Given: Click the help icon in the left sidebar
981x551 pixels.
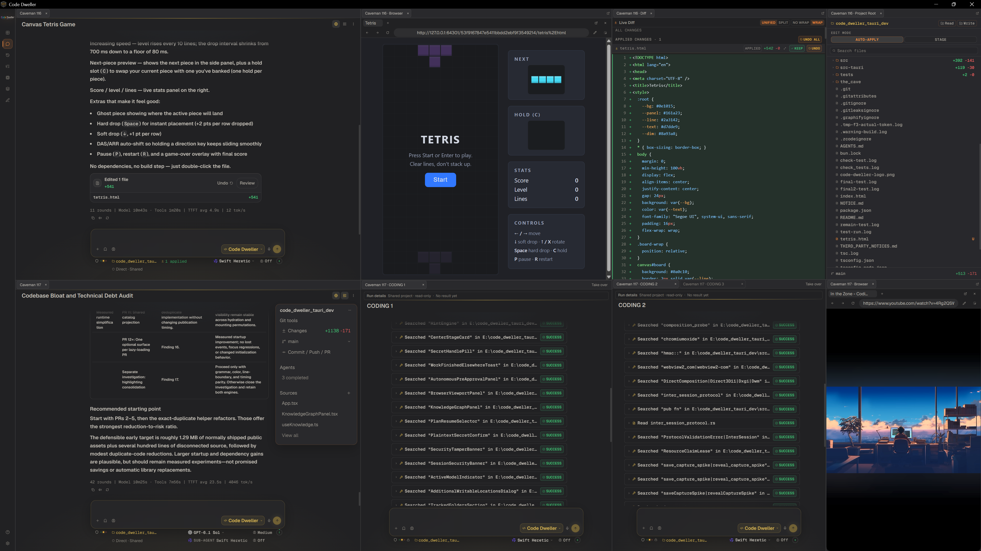Looking at the screenshot, I should pos(8,532).
